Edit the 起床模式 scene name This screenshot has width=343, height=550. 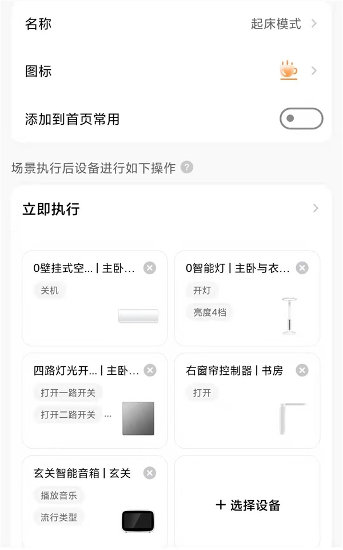point(276,24)
